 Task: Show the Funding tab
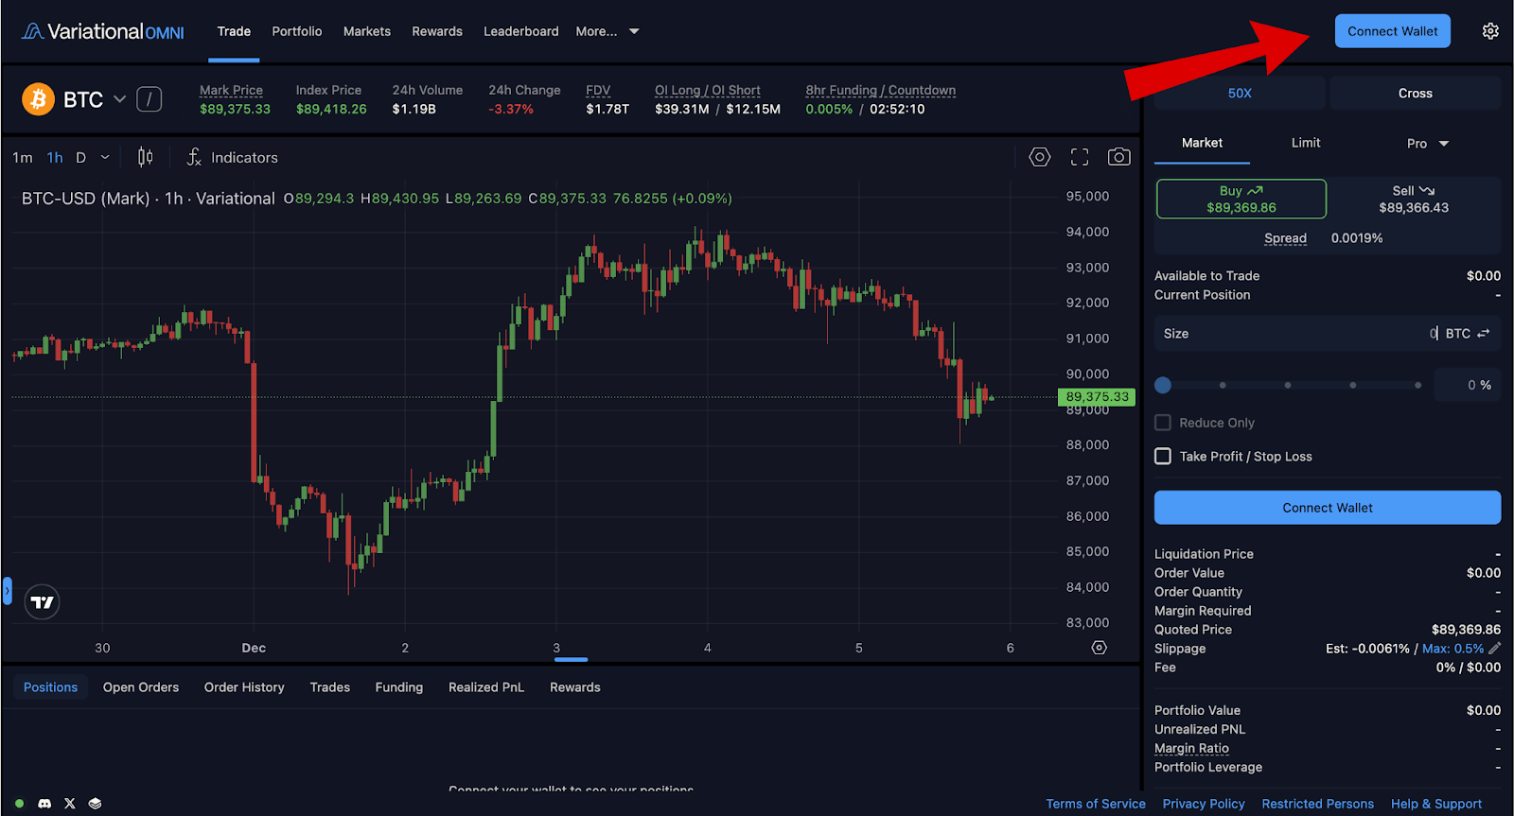[399, 687]
